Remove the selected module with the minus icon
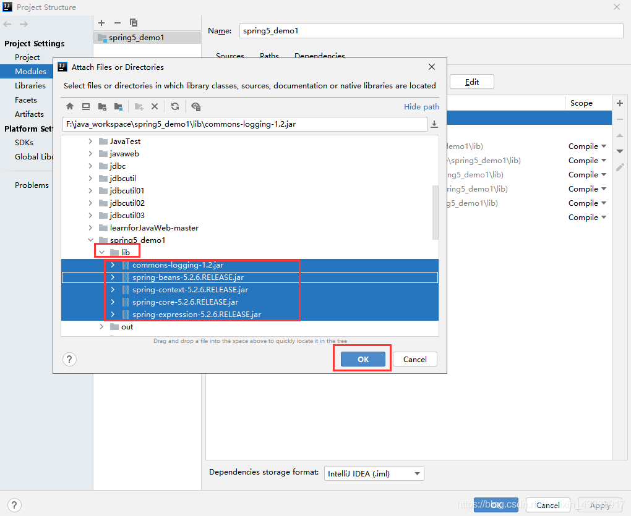The width and height of the screenshot is (631, 516). coord(118,23)
